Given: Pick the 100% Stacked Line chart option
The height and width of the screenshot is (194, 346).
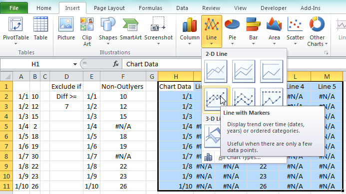Looking at the screenshot, I should [x=272, y=71].
